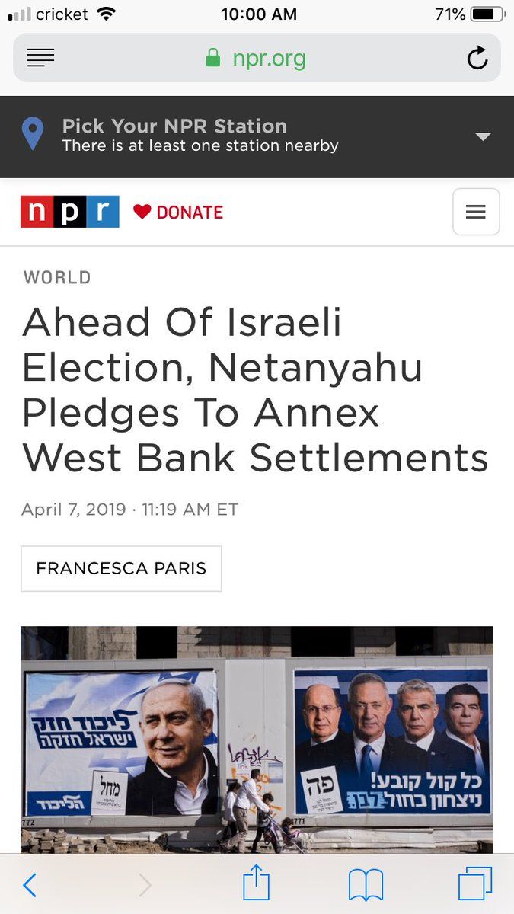Image resolution: width=514 pixels, height=914 pixels.
Task: Tap the Pick Your NPR Station banner text
Action: coord(200,135)
